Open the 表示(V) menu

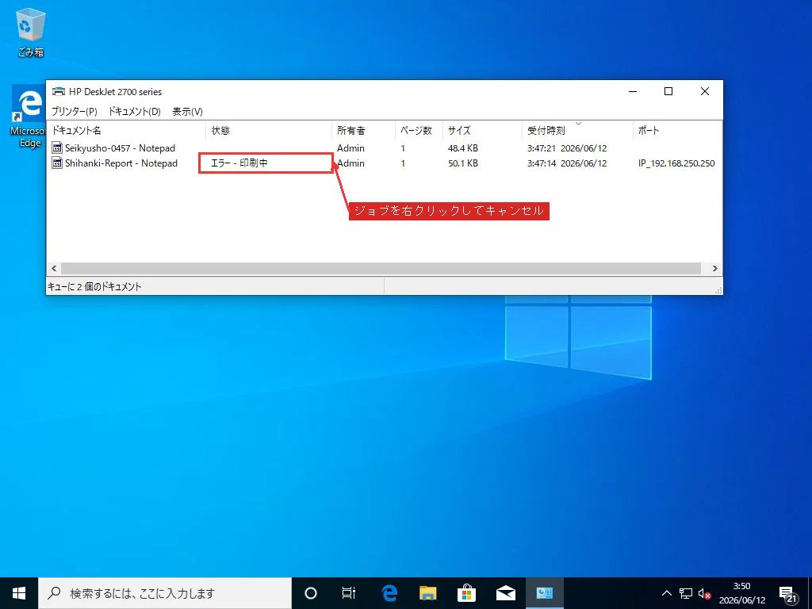[x=187, y=111]
